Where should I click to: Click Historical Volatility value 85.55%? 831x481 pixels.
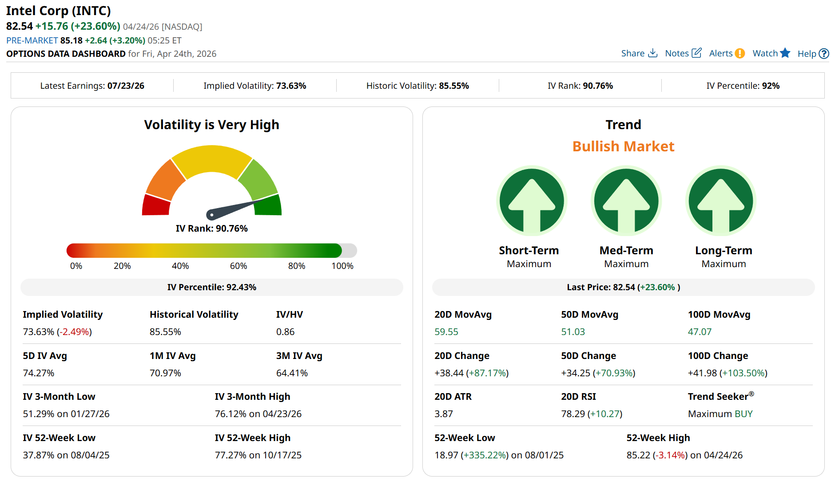tap(165, 332)
